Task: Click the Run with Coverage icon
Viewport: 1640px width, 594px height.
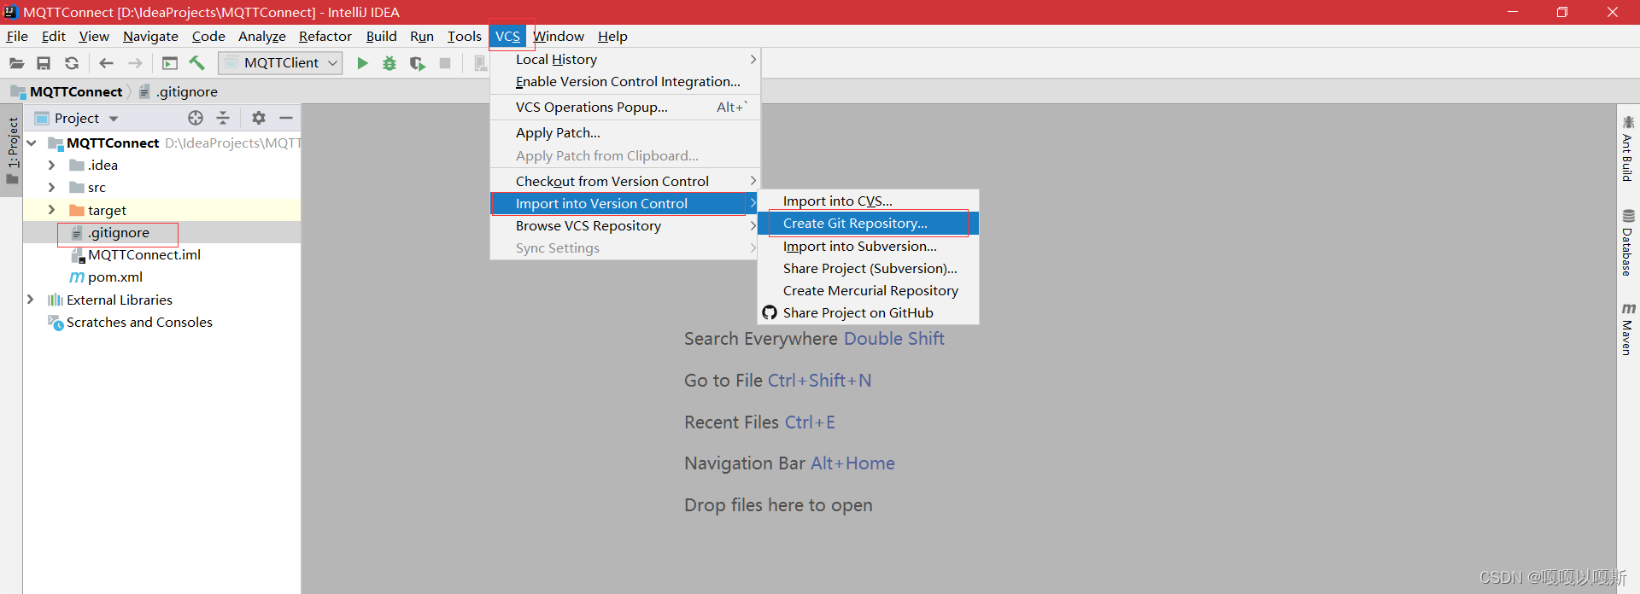Action: coord(418,63)
